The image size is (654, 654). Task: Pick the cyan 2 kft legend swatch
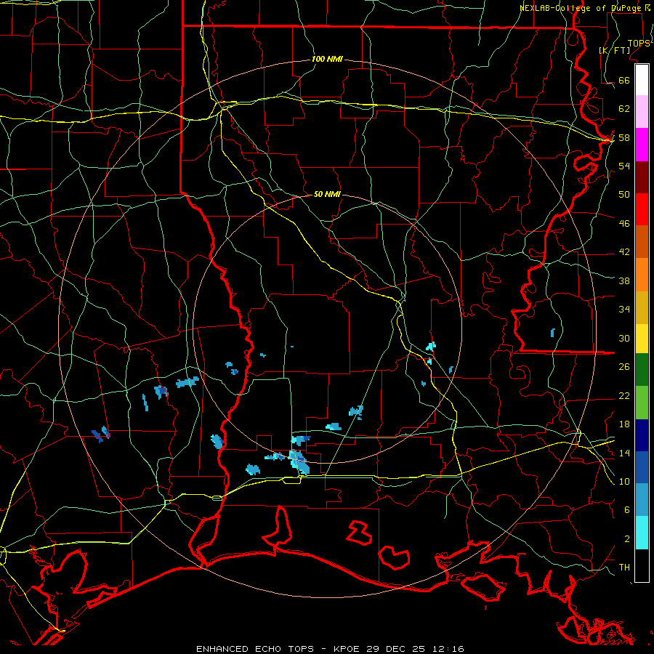pyautogui.click(x=642, y=533)
